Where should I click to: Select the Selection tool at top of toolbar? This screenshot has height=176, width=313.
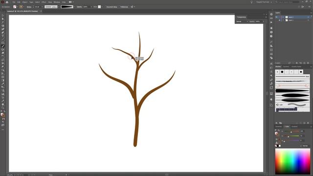pyautogui.click(x=2, y=15)
